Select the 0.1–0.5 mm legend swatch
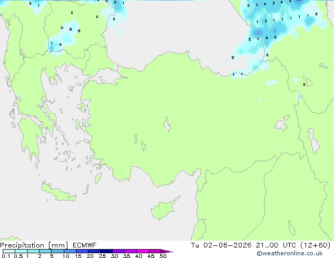Image resolution: width=334 pixels, height=258 pixels. point(9,251)
